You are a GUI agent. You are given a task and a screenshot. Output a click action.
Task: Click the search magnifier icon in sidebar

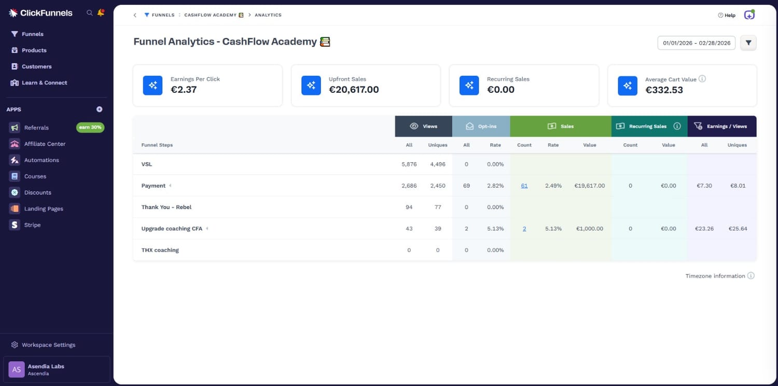tap(90, 12)
